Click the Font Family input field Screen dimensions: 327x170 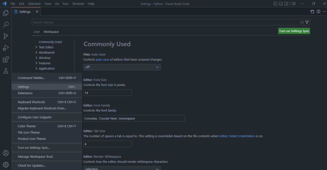tap(134, 118)
